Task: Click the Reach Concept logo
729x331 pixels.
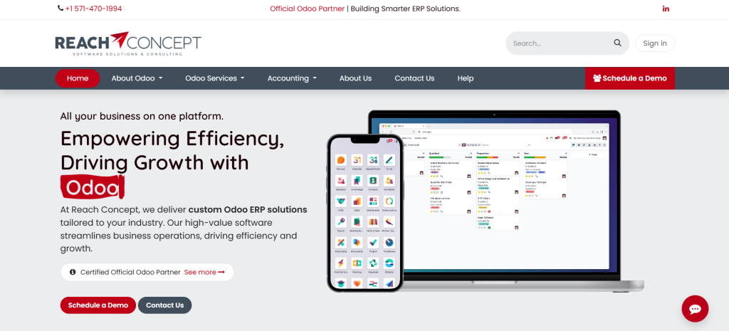Action: [x=128, y=43]
